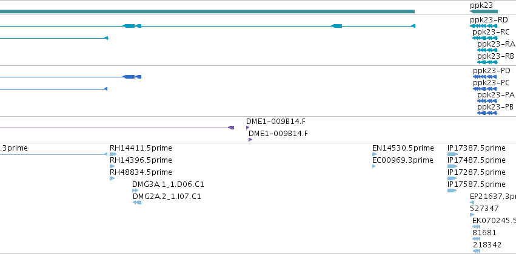Click the DMG3A.1_1.D06.C1 label
This screenshot has height=254, width=516.
tap(168, 185)
